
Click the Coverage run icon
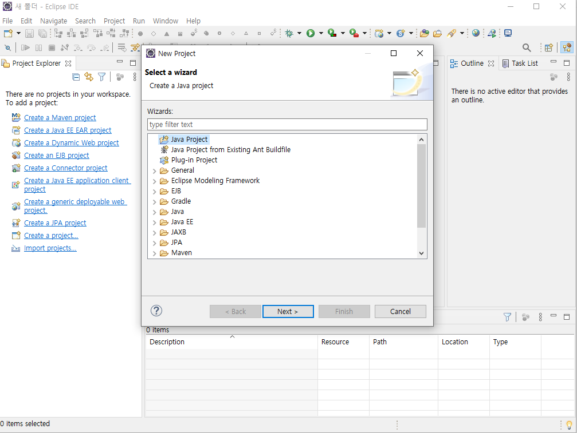(332, 33)
